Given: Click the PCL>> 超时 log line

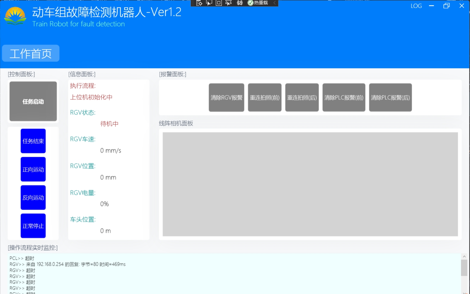Looking at the screenshot, I should tap(22, 258).
